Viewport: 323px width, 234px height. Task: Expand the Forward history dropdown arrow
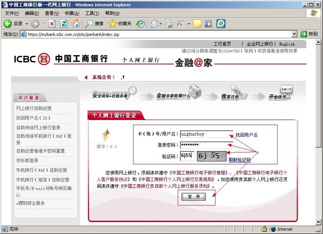43,24
